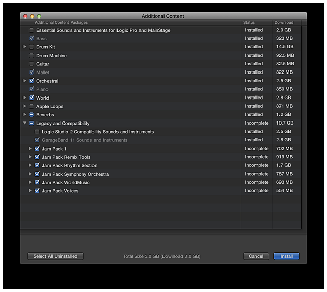Uncheck the Orchestral checkbox

[31, 81]
